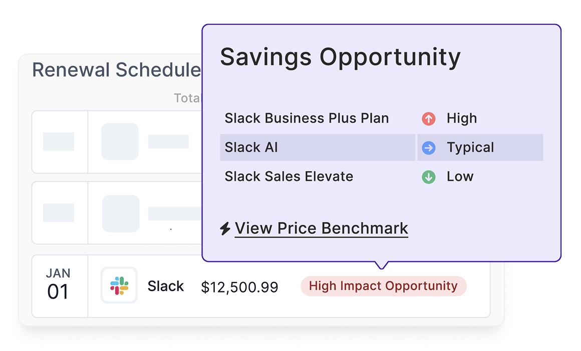Click the $12,500.99 renewal amount
Image resolution: width=581 pixels, height=351 pixels.
(239, 286)
